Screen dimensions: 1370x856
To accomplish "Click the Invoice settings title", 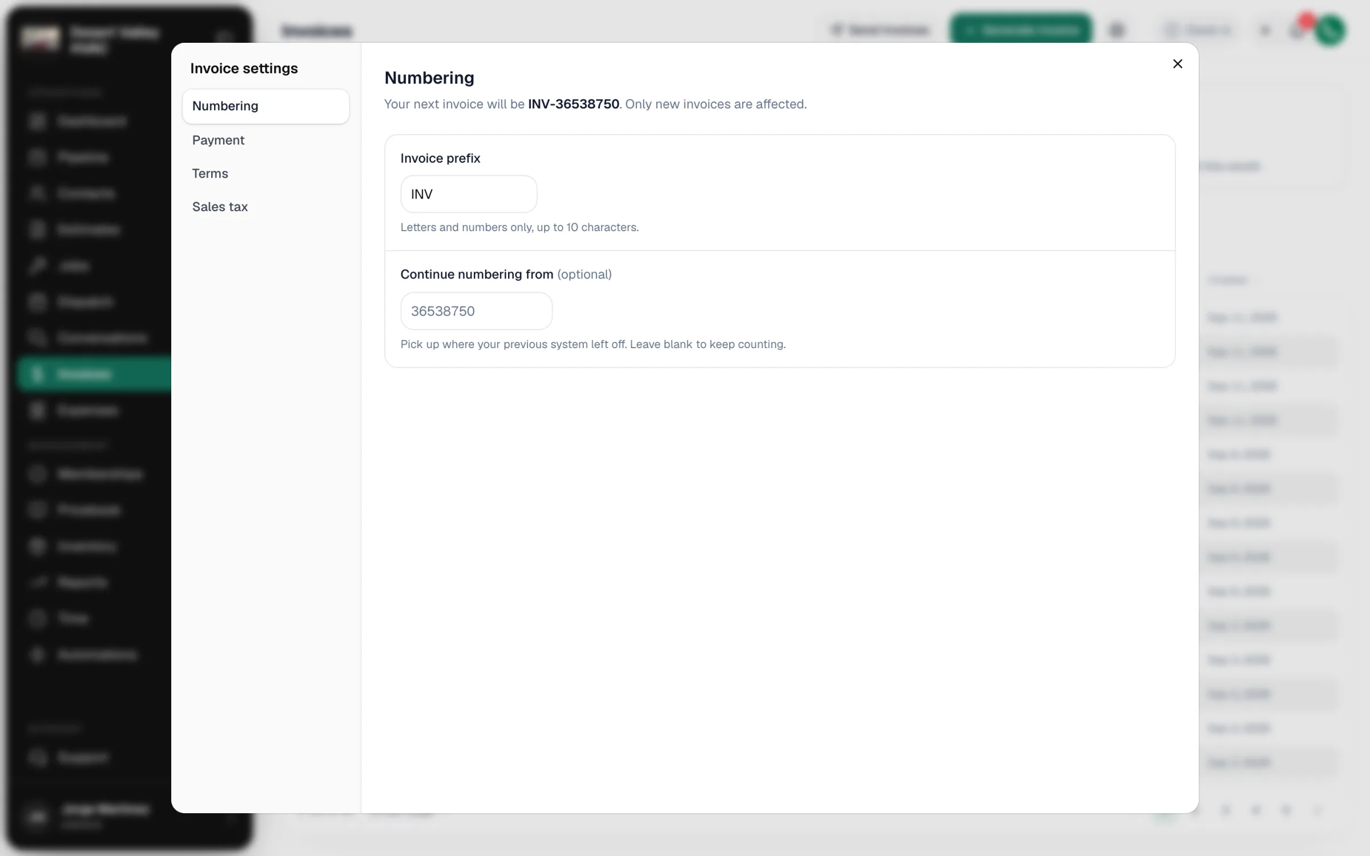I will (244, 68).
